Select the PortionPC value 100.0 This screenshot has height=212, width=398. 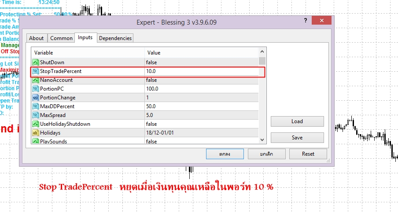coord(152,89)
